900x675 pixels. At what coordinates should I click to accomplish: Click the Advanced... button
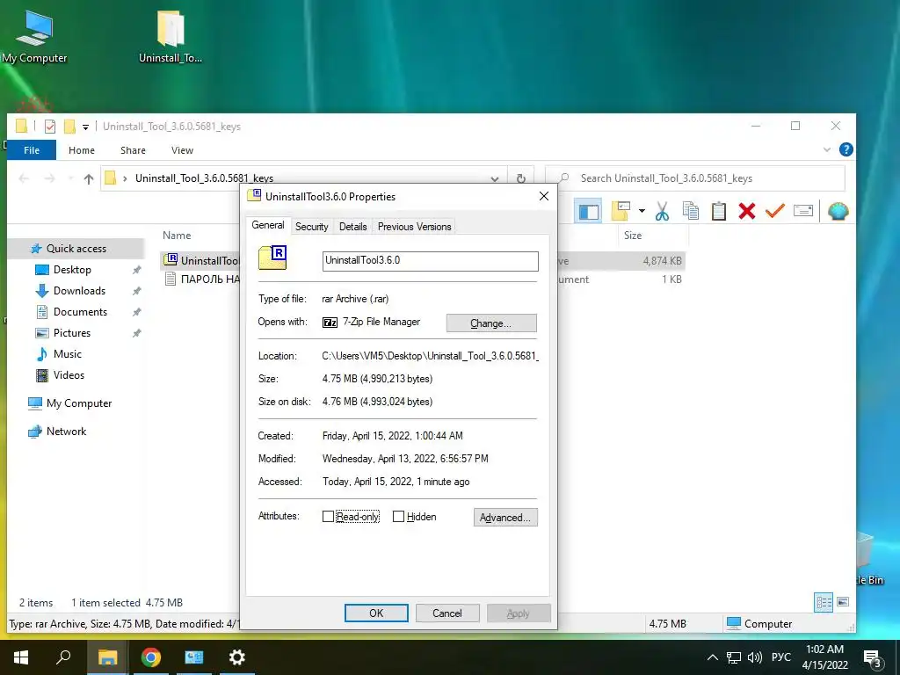(x=505, y=517)
